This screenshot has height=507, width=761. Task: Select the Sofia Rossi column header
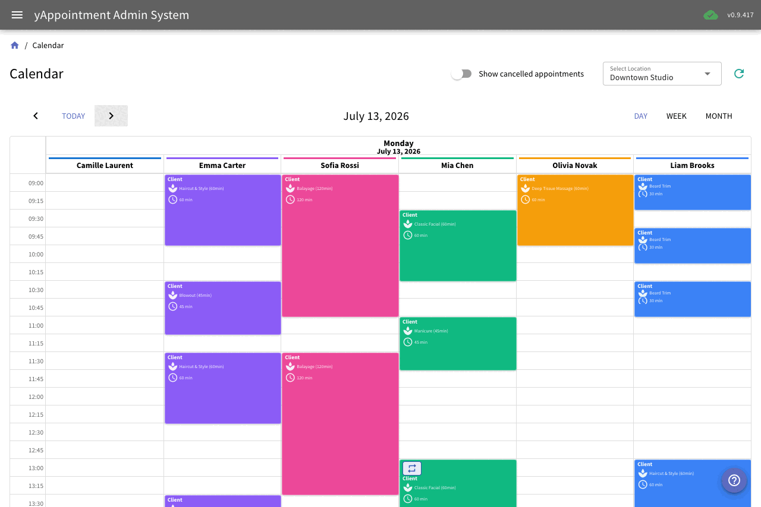pyautogui.click(x=340, y=165)
